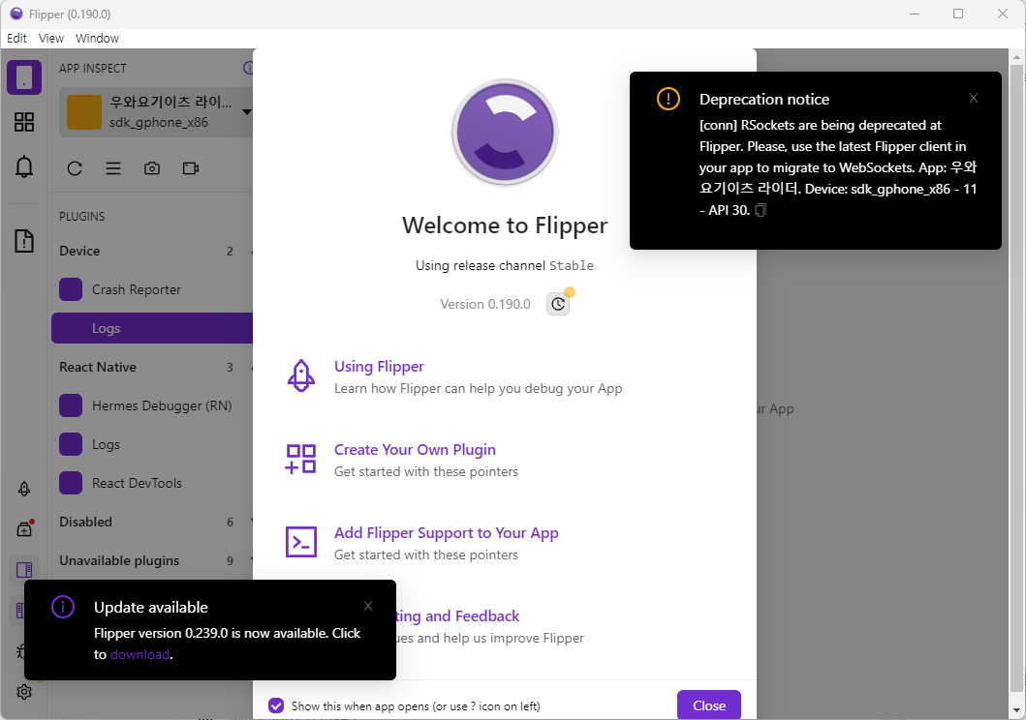Open the React DevTools plugin
1026x720 pixels.
pyautogui.click(x=152, y=483)
